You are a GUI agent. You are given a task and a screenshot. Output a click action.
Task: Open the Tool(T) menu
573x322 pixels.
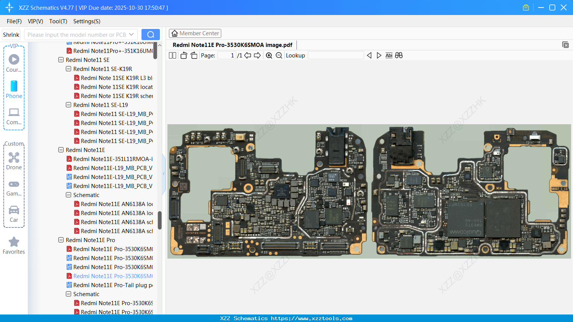pyautogui.click(x=58, y=21)
